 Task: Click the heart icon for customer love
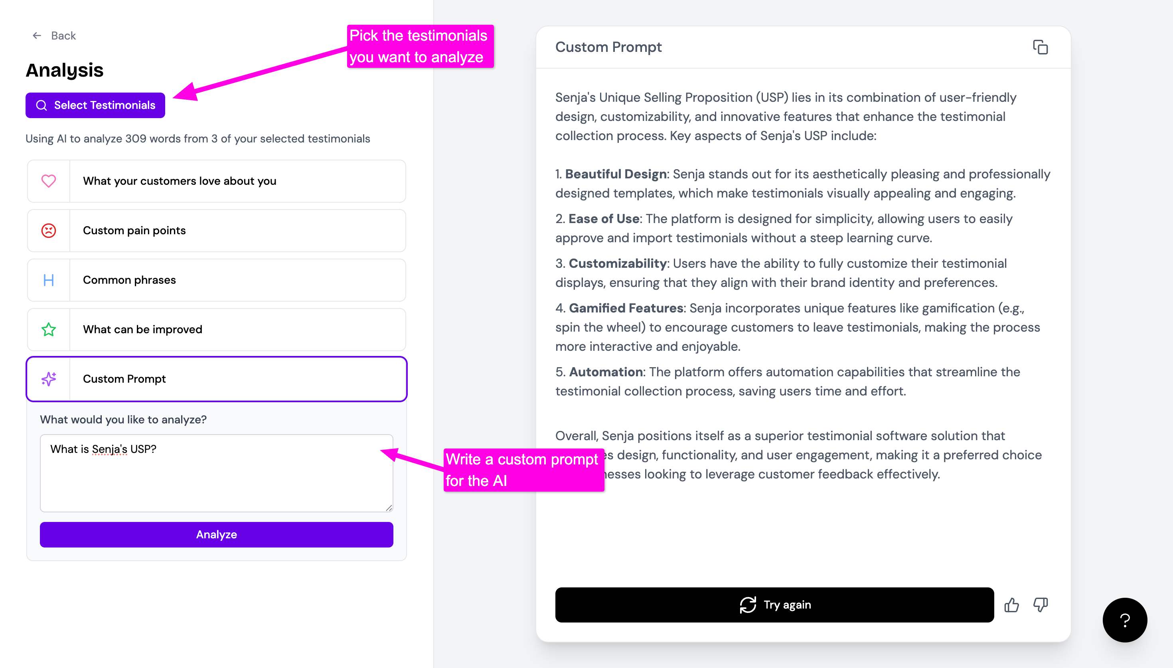(x=49, y=181)
